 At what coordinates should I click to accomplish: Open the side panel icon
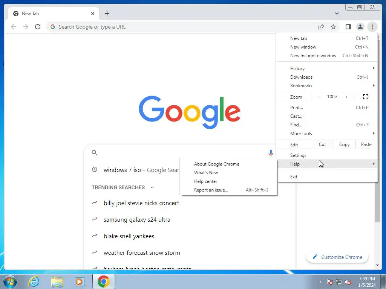[x=348, y=27]
